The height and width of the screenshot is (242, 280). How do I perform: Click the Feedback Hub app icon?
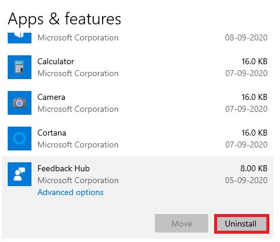pyautogui.click(x=20, y=174)
